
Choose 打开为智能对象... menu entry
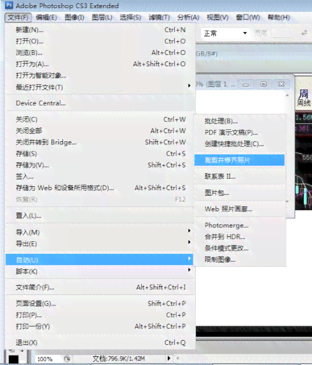tap(100, 76)
